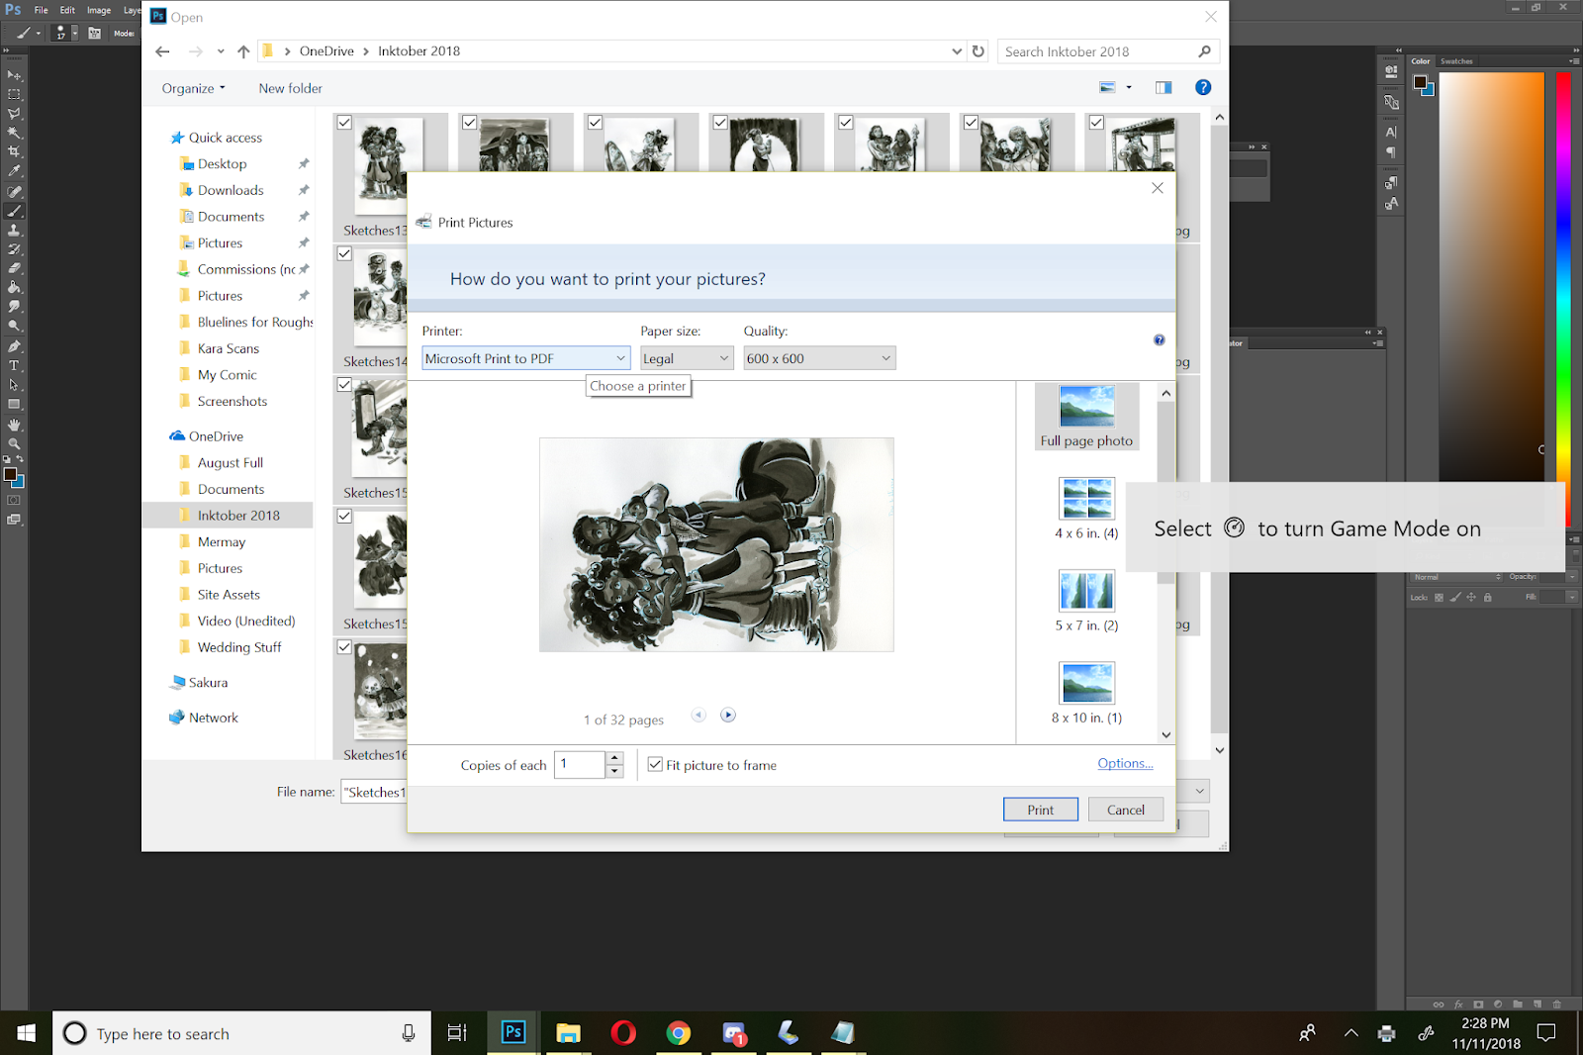Open the view options dropdown arrow
1583x1055 pixels.
1129,88
